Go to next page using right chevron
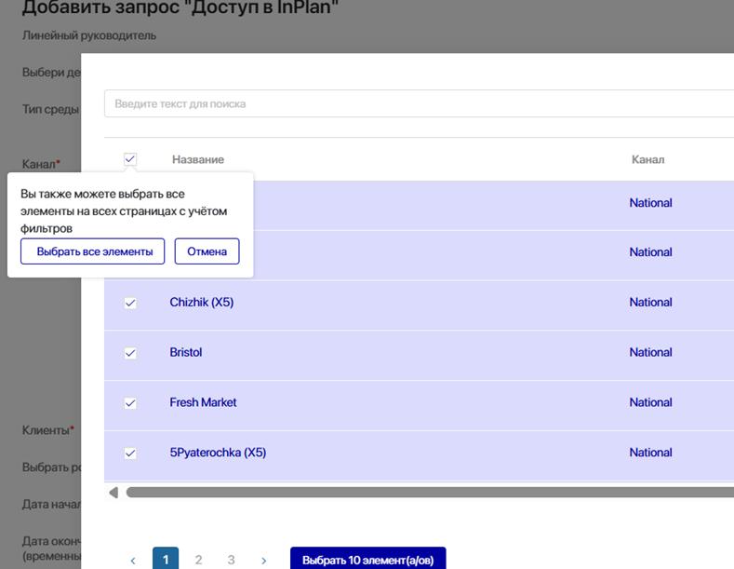Screen dimensions: 734x569 point(263,561)
